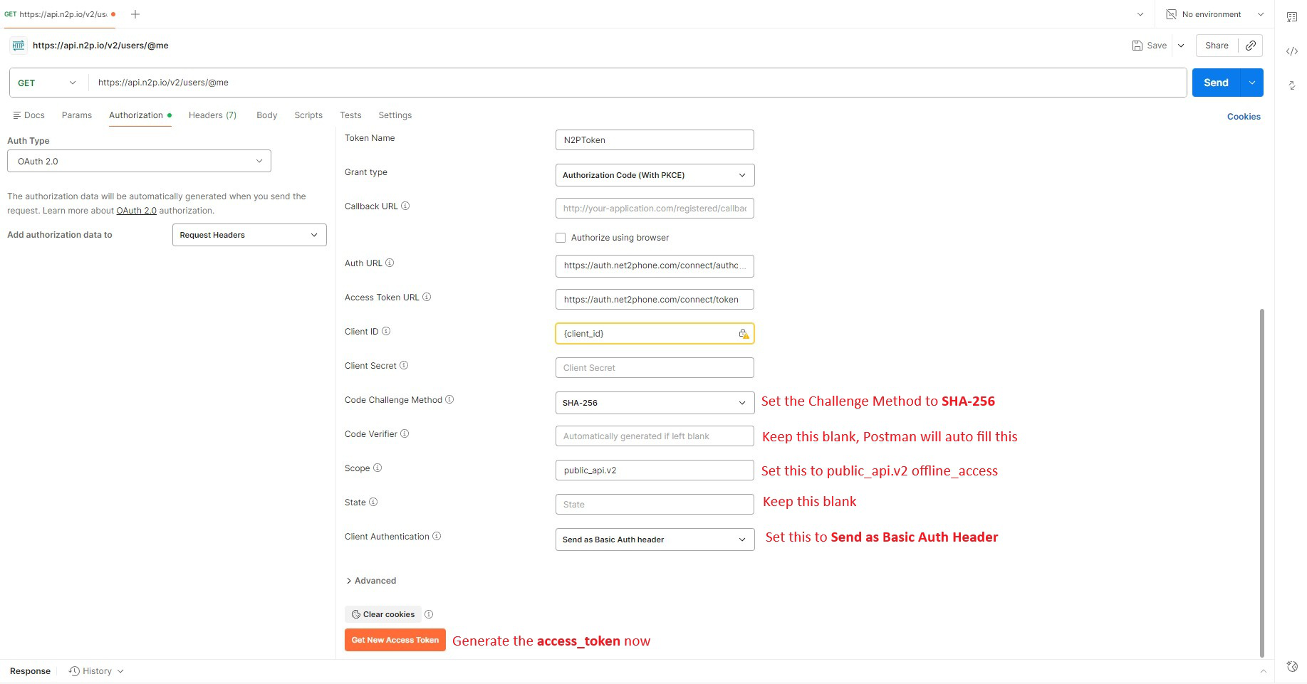Show info for Client Authentication

[x=437, y=537]
